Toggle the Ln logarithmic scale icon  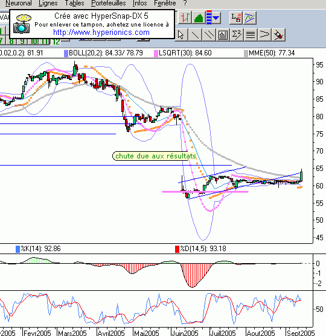pos(236,17)
